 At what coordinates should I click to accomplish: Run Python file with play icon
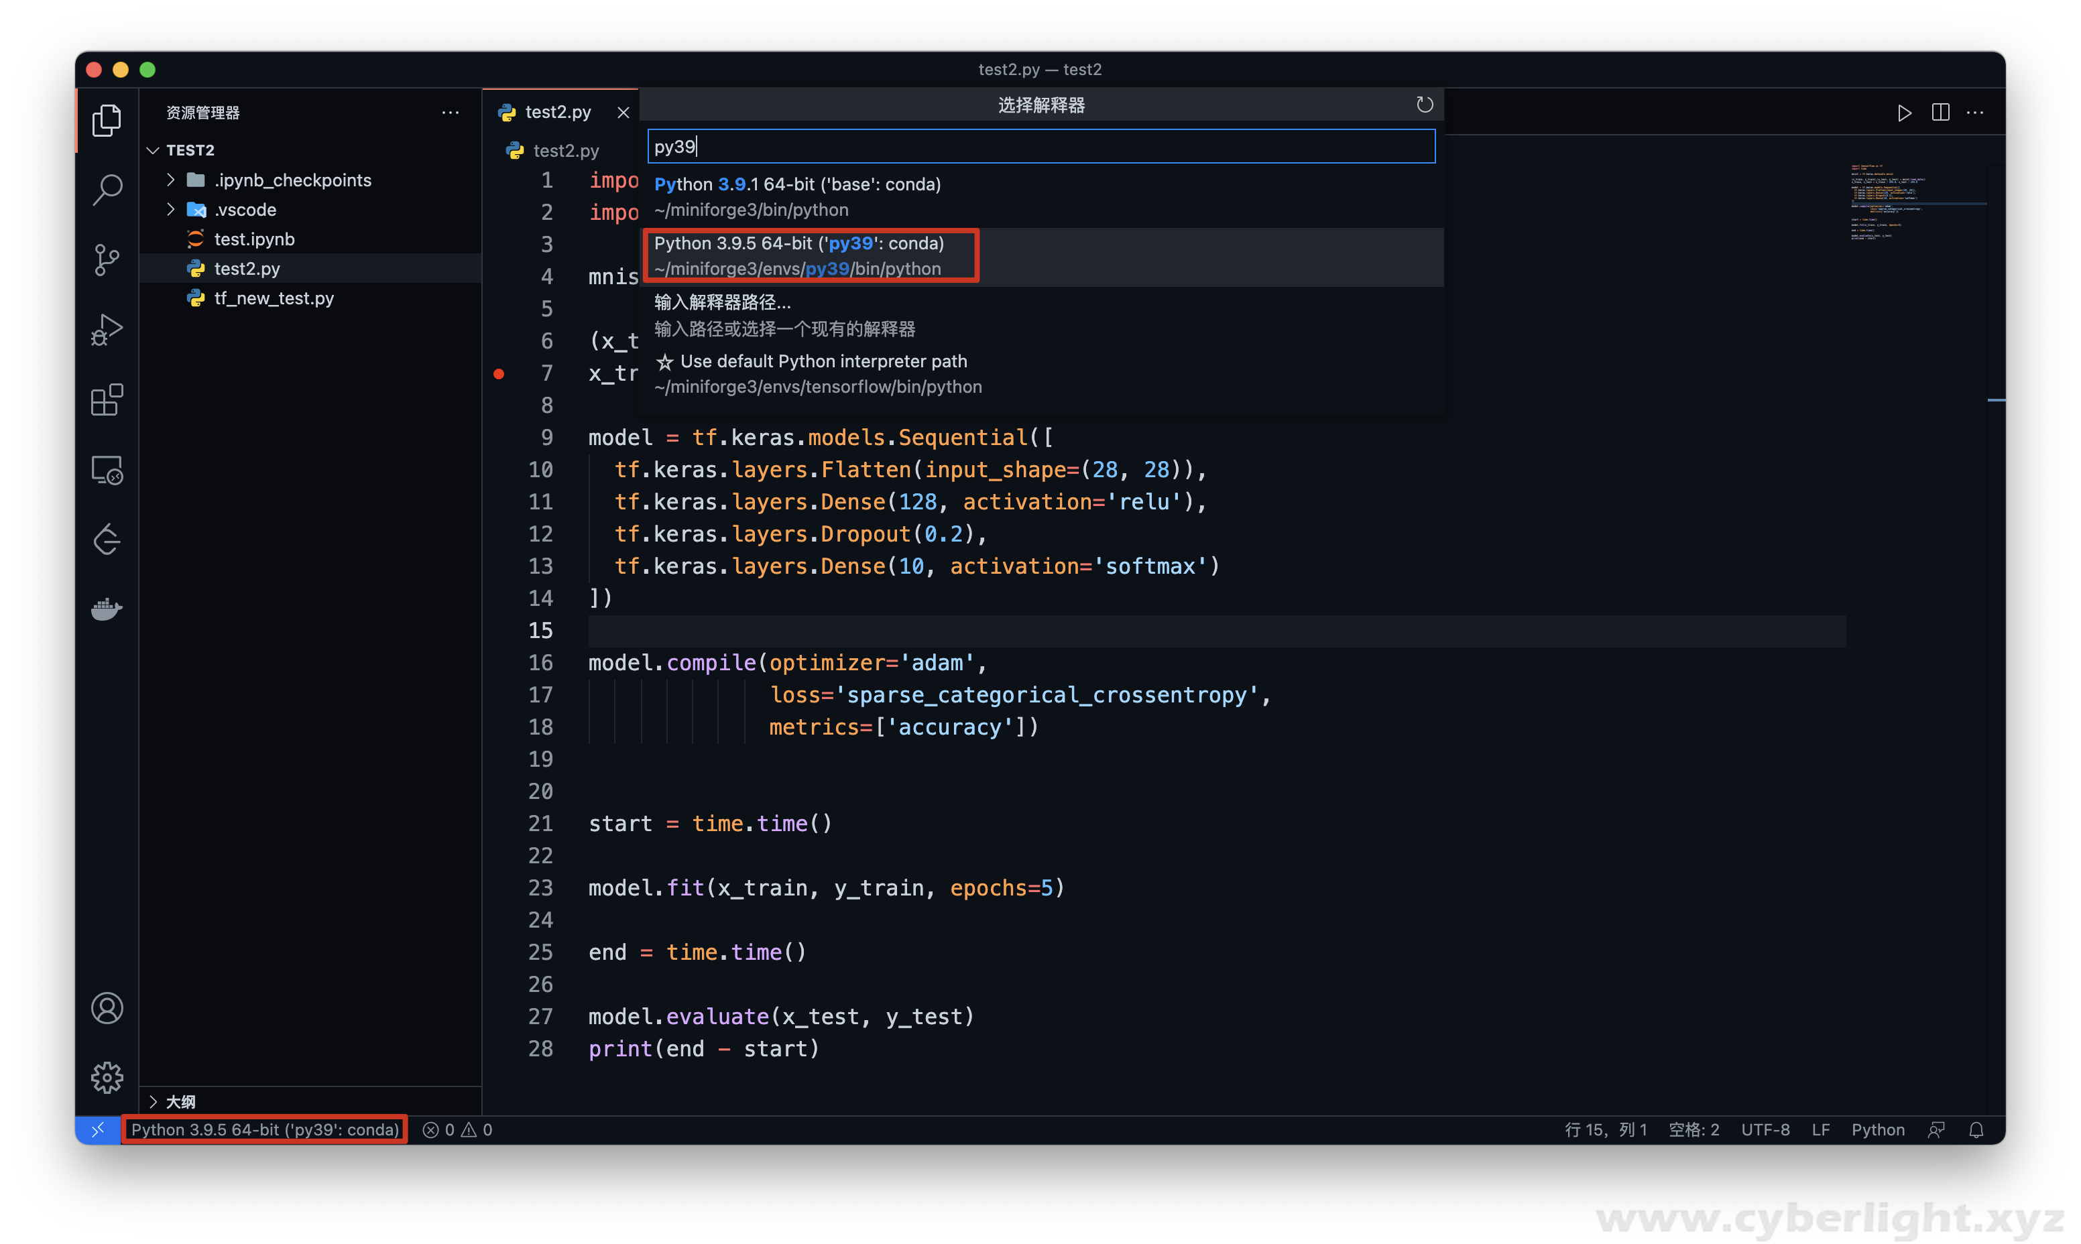(1904, 113)
